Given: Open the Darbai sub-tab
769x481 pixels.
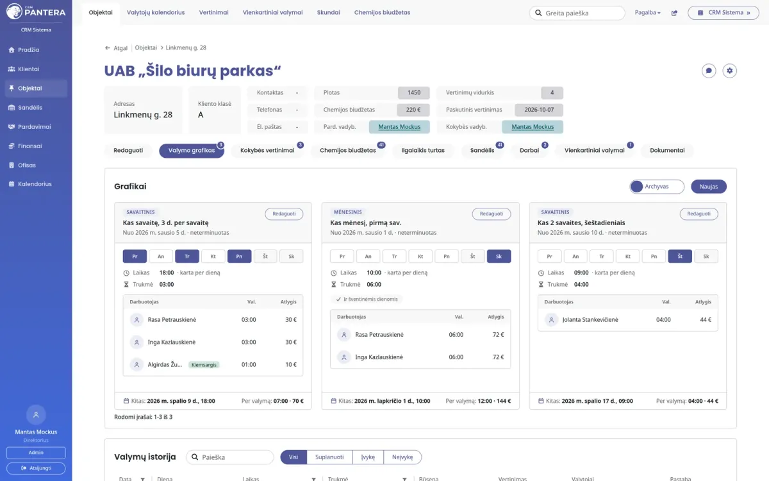Looking at the screenshot, I should [529, 151].
